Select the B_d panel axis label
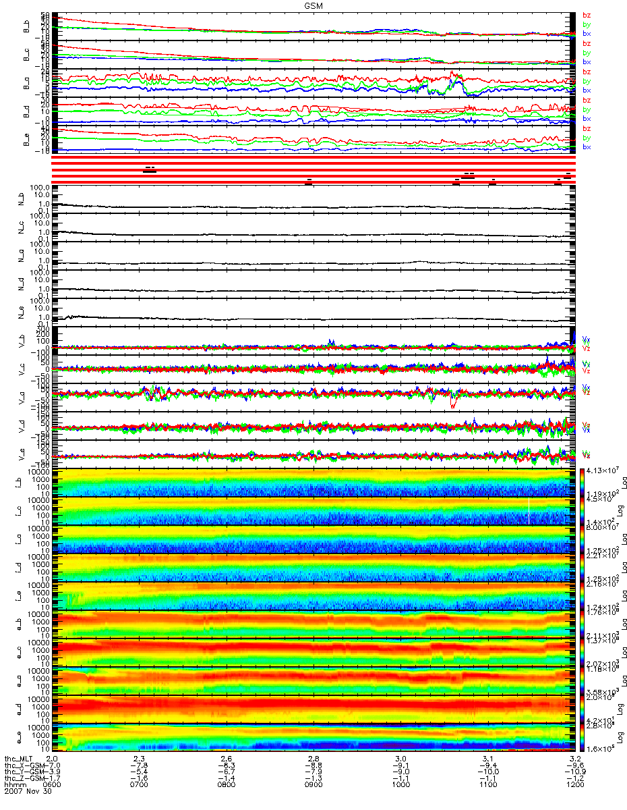Viewport: 627px width, 810px height. (27, 113)
